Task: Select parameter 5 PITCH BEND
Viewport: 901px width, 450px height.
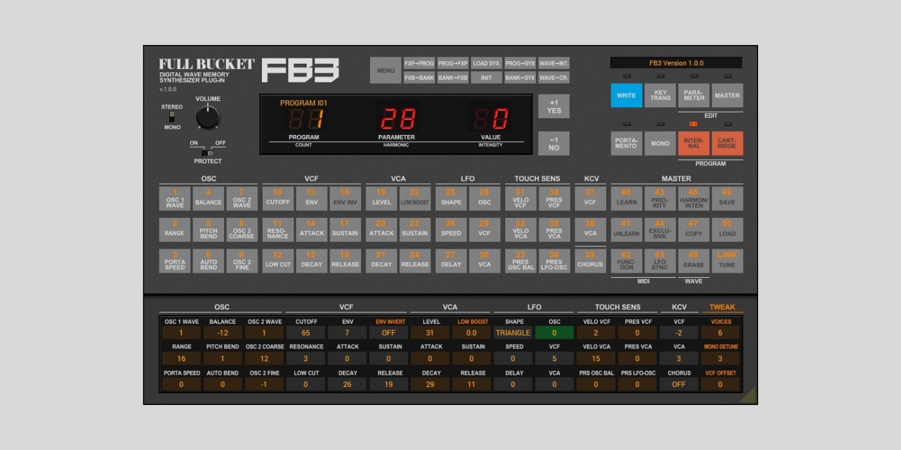Action: point(209,230)
